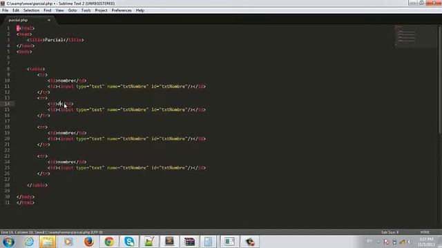This screenshot has height=248, width=442.
Task: Open the Selection menu
Action: pos(31,10)
